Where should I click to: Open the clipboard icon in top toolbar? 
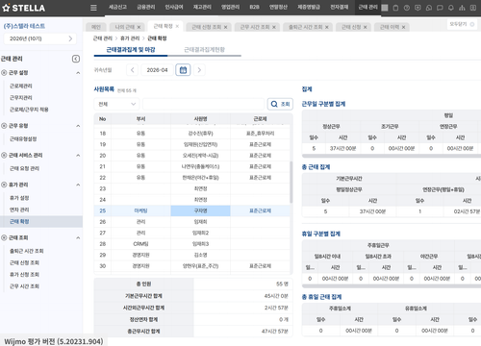coord(395,8)
